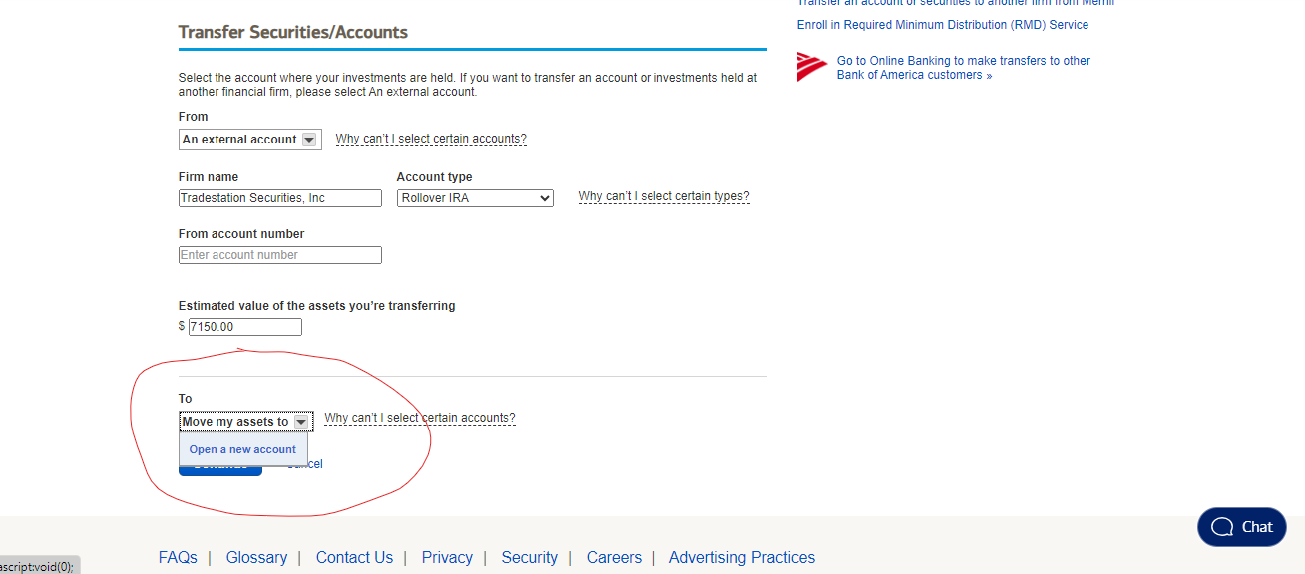Open the Security footer link

pos(529,558)
